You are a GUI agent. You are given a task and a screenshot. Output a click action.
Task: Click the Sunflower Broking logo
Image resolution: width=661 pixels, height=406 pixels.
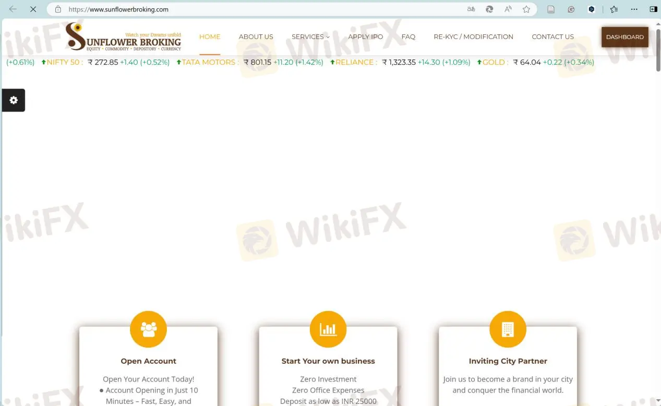[x=123, y=36]
